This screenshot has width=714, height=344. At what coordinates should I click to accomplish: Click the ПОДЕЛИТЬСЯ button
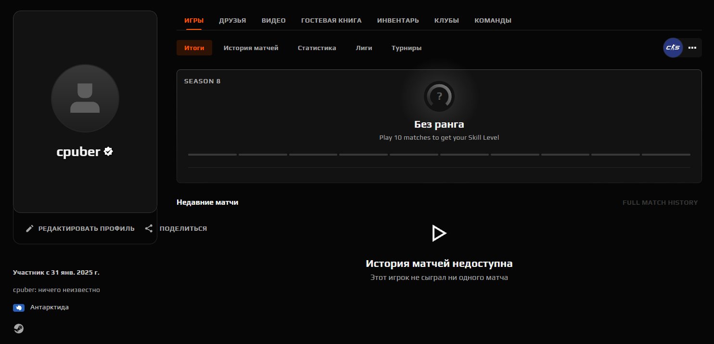coord(176,228)
